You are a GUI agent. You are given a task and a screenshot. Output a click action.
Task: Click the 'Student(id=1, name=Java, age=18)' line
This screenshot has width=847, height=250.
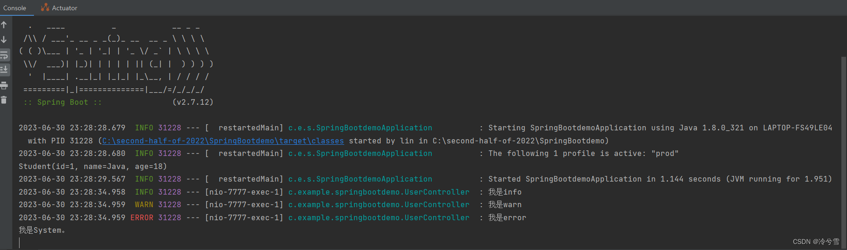pyautogui.click(x=93, y=166)
